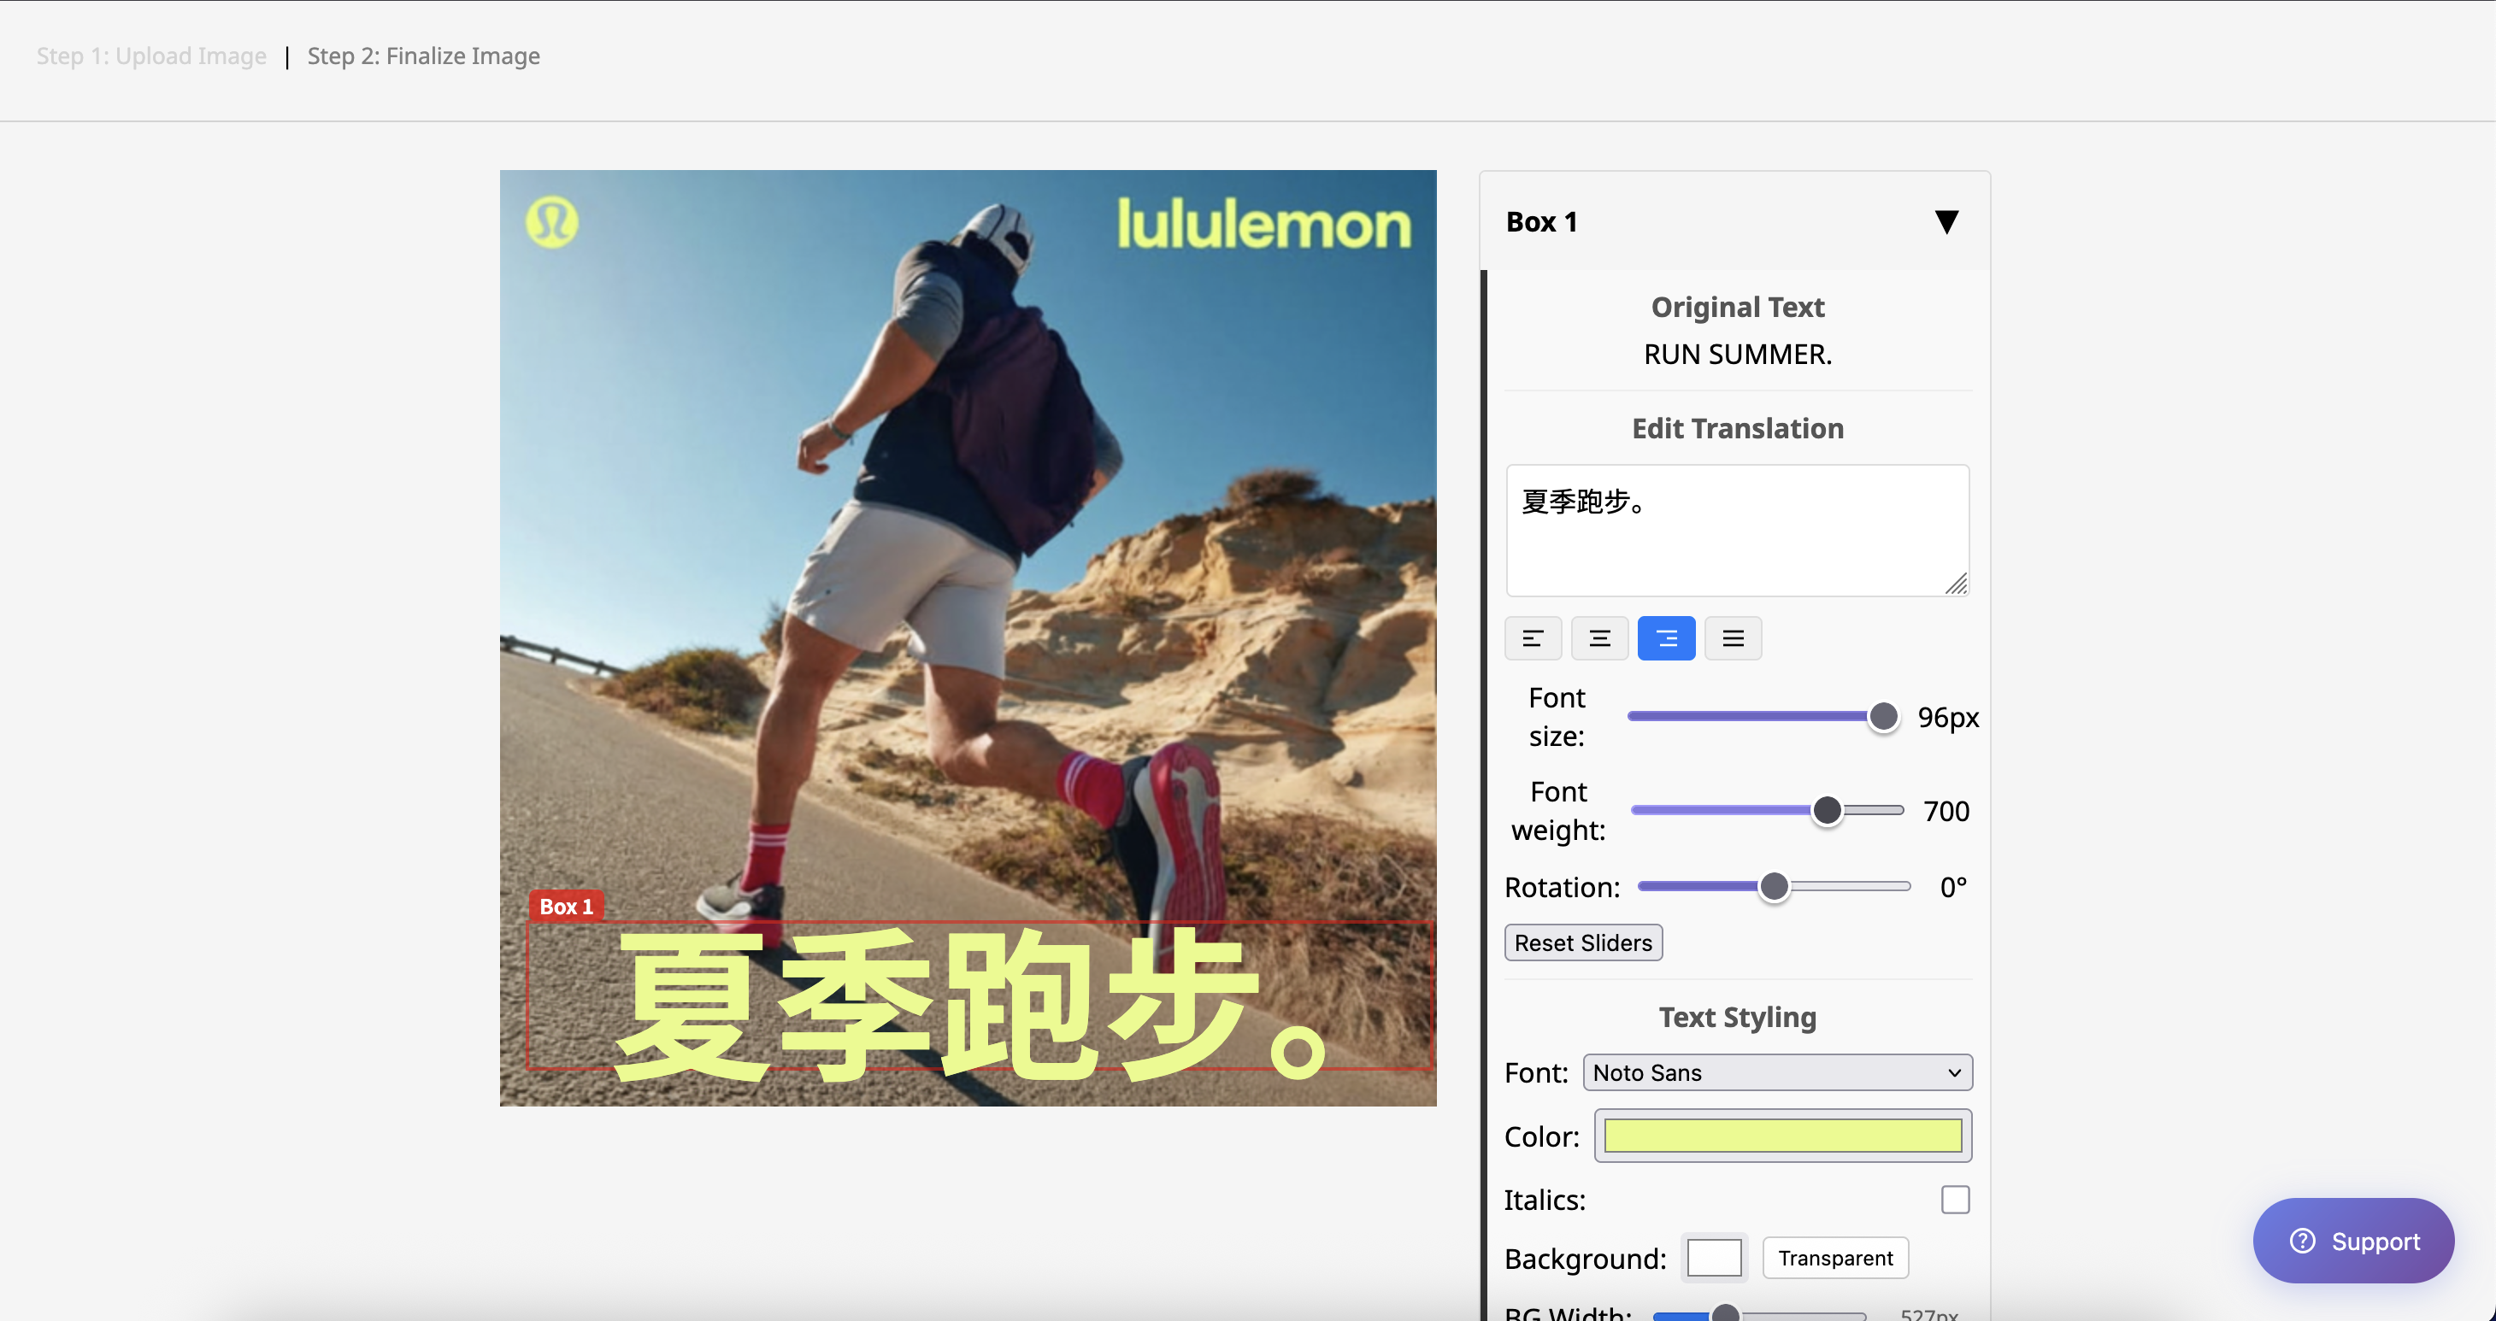Open the text Color picker swatch
This screenshot has width=2496, height=1321.
coord(1783,1135)
